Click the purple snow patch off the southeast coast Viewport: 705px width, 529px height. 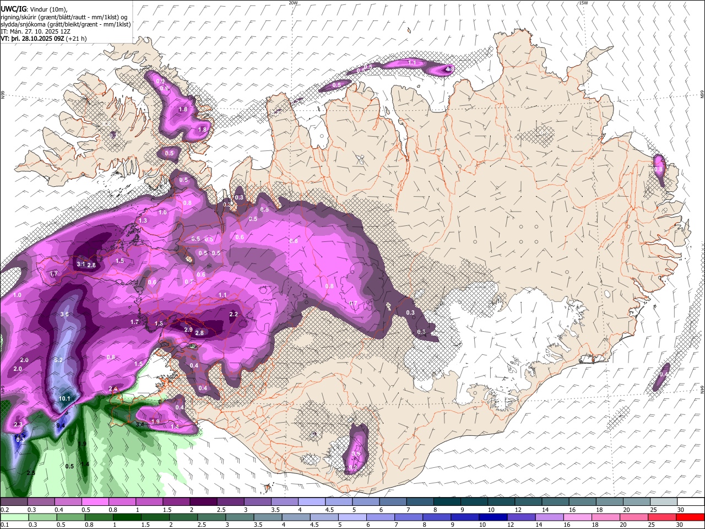[661, 377]
